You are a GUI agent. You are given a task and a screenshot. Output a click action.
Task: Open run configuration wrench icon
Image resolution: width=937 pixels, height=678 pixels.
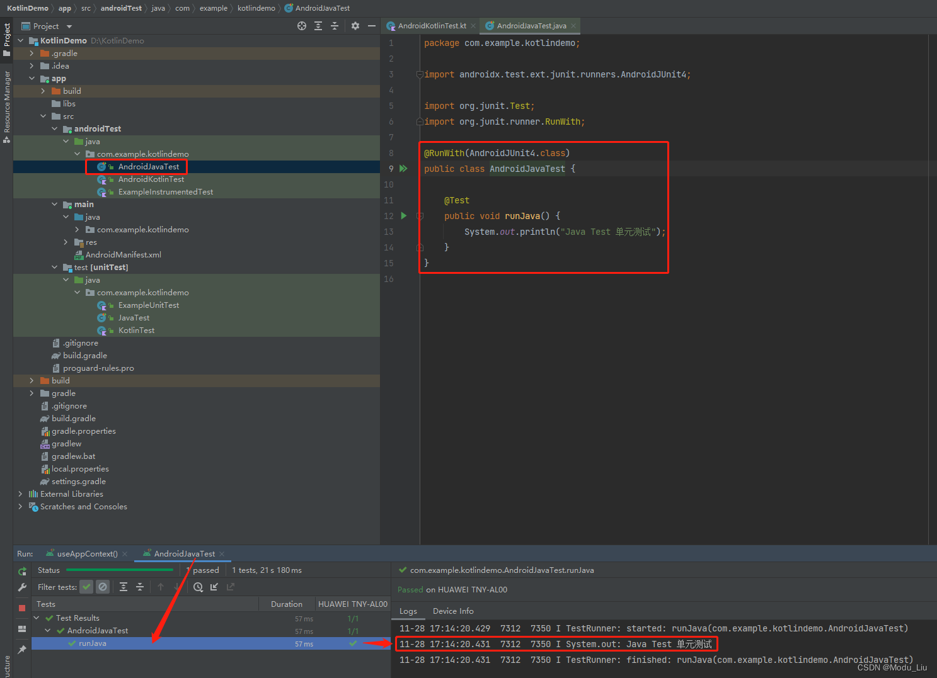(x=22, y=587)
